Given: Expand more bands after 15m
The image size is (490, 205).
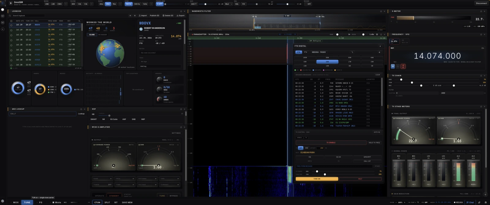Looking at the screenshot, I should (x=120, y=4).
